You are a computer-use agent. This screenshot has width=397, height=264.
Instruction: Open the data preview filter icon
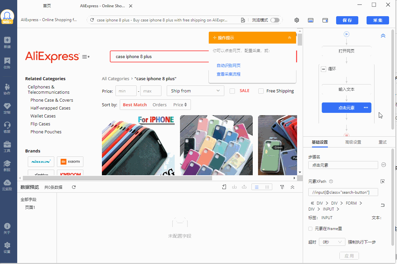[x=282, y=187]
